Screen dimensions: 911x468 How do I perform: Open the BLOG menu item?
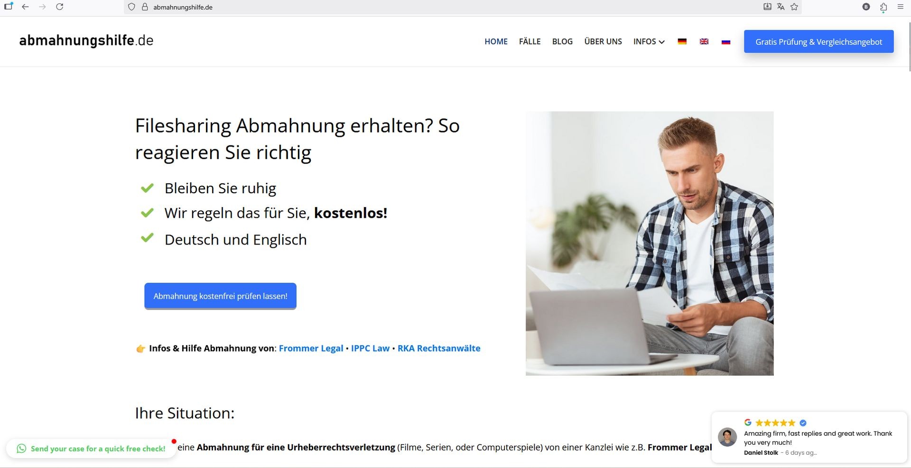(x=562, y=42)
